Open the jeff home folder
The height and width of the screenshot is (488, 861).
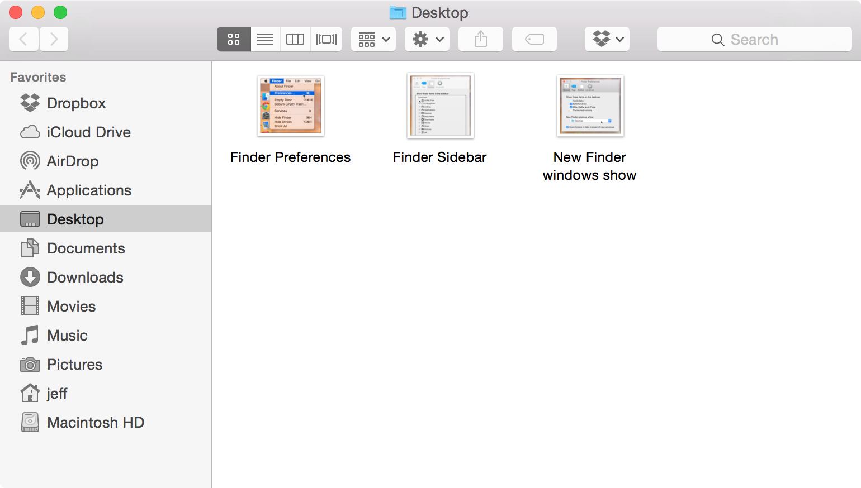click(57, 393)
